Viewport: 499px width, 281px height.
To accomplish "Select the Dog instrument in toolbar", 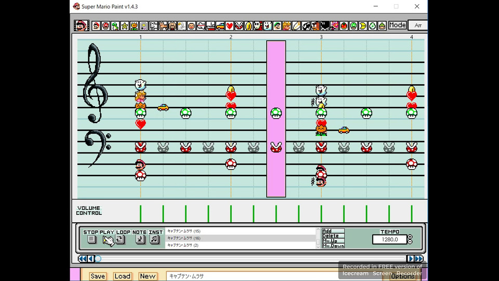I will pos(153,26).
